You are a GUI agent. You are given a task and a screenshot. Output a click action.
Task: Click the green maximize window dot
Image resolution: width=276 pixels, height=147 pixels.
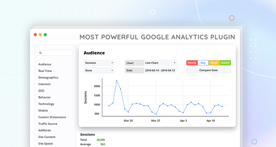click(45, 35)
